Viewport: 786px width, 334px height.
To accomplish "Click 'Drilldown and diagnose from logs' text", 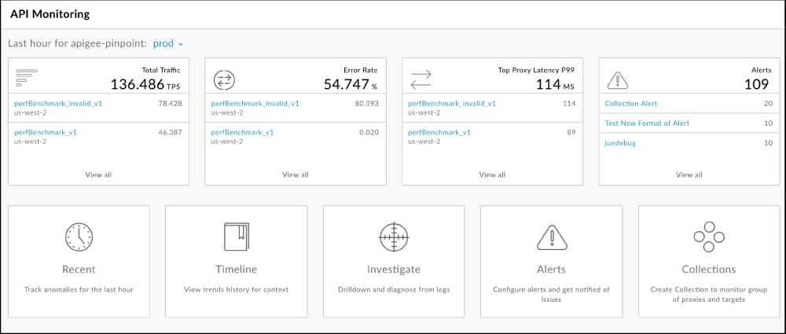I will (394, 289).
